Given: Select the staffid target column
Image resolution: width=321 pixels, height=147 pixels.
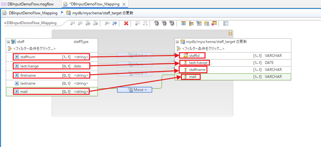Looking at the screenshot, I should (x=233, y=56).
